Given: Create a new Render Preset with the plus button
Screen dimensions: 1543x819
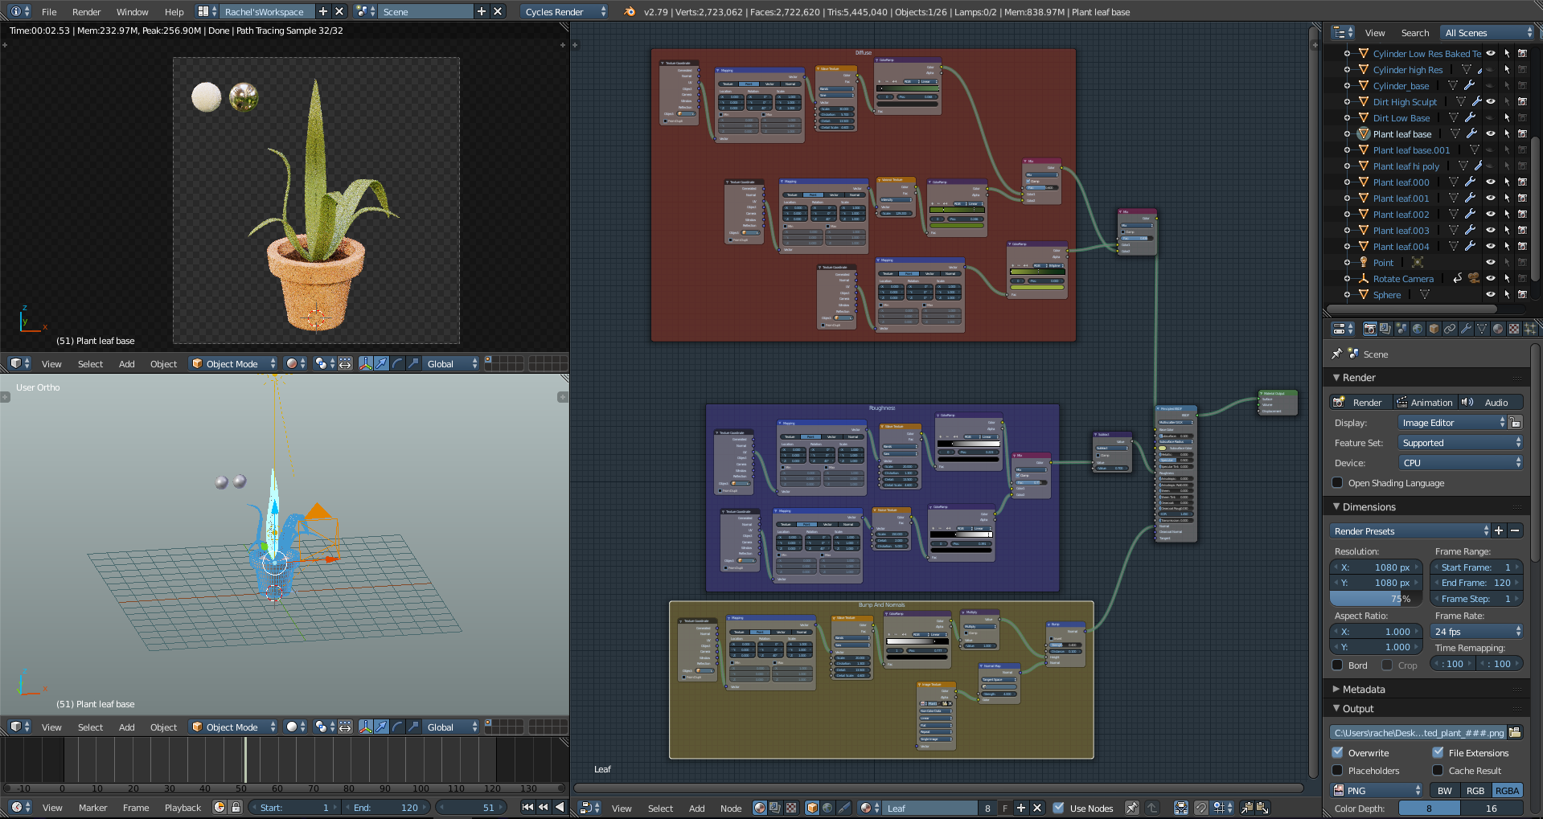Looking at the screenshot, I should tap(1499, 530).
